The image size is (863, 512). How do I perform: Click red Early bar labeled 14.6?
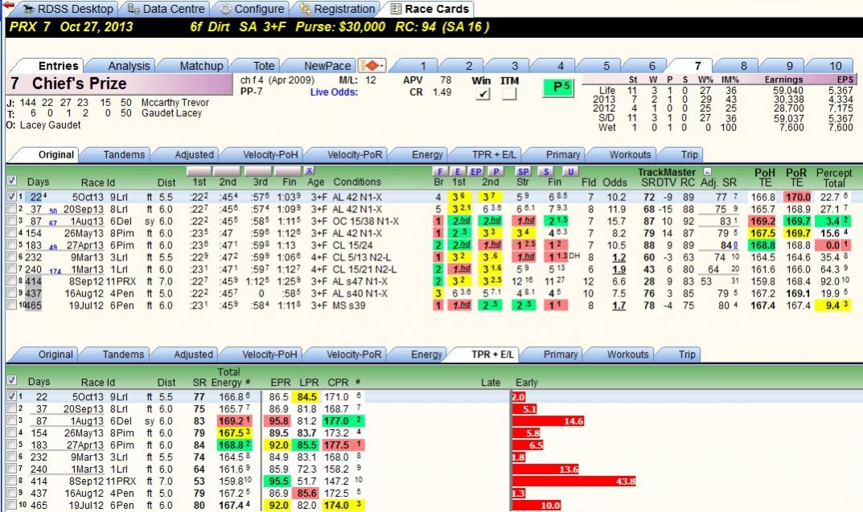tap(549, 420)
